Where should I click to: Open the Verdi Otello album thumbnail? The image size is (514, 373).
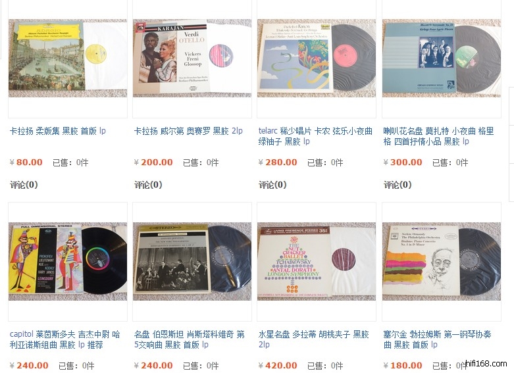tap(192, 58)
